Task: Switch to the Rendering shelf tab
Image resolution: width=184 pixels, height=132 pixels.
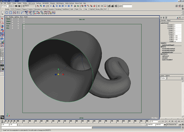Action: coord(58,9)
